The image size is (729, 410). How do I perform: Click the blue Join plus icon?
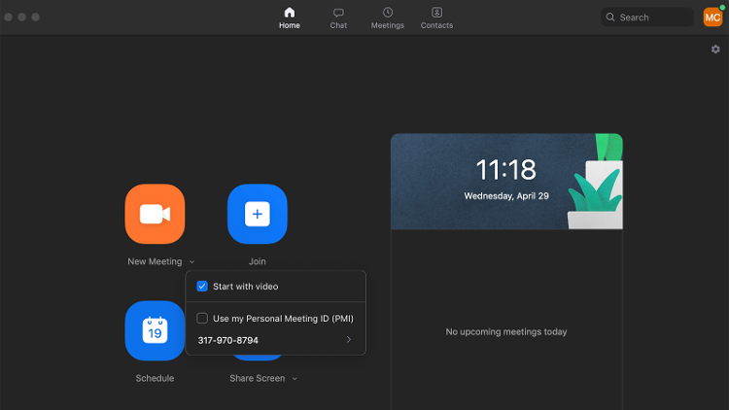pyautogui.click(x=258, y=214)
